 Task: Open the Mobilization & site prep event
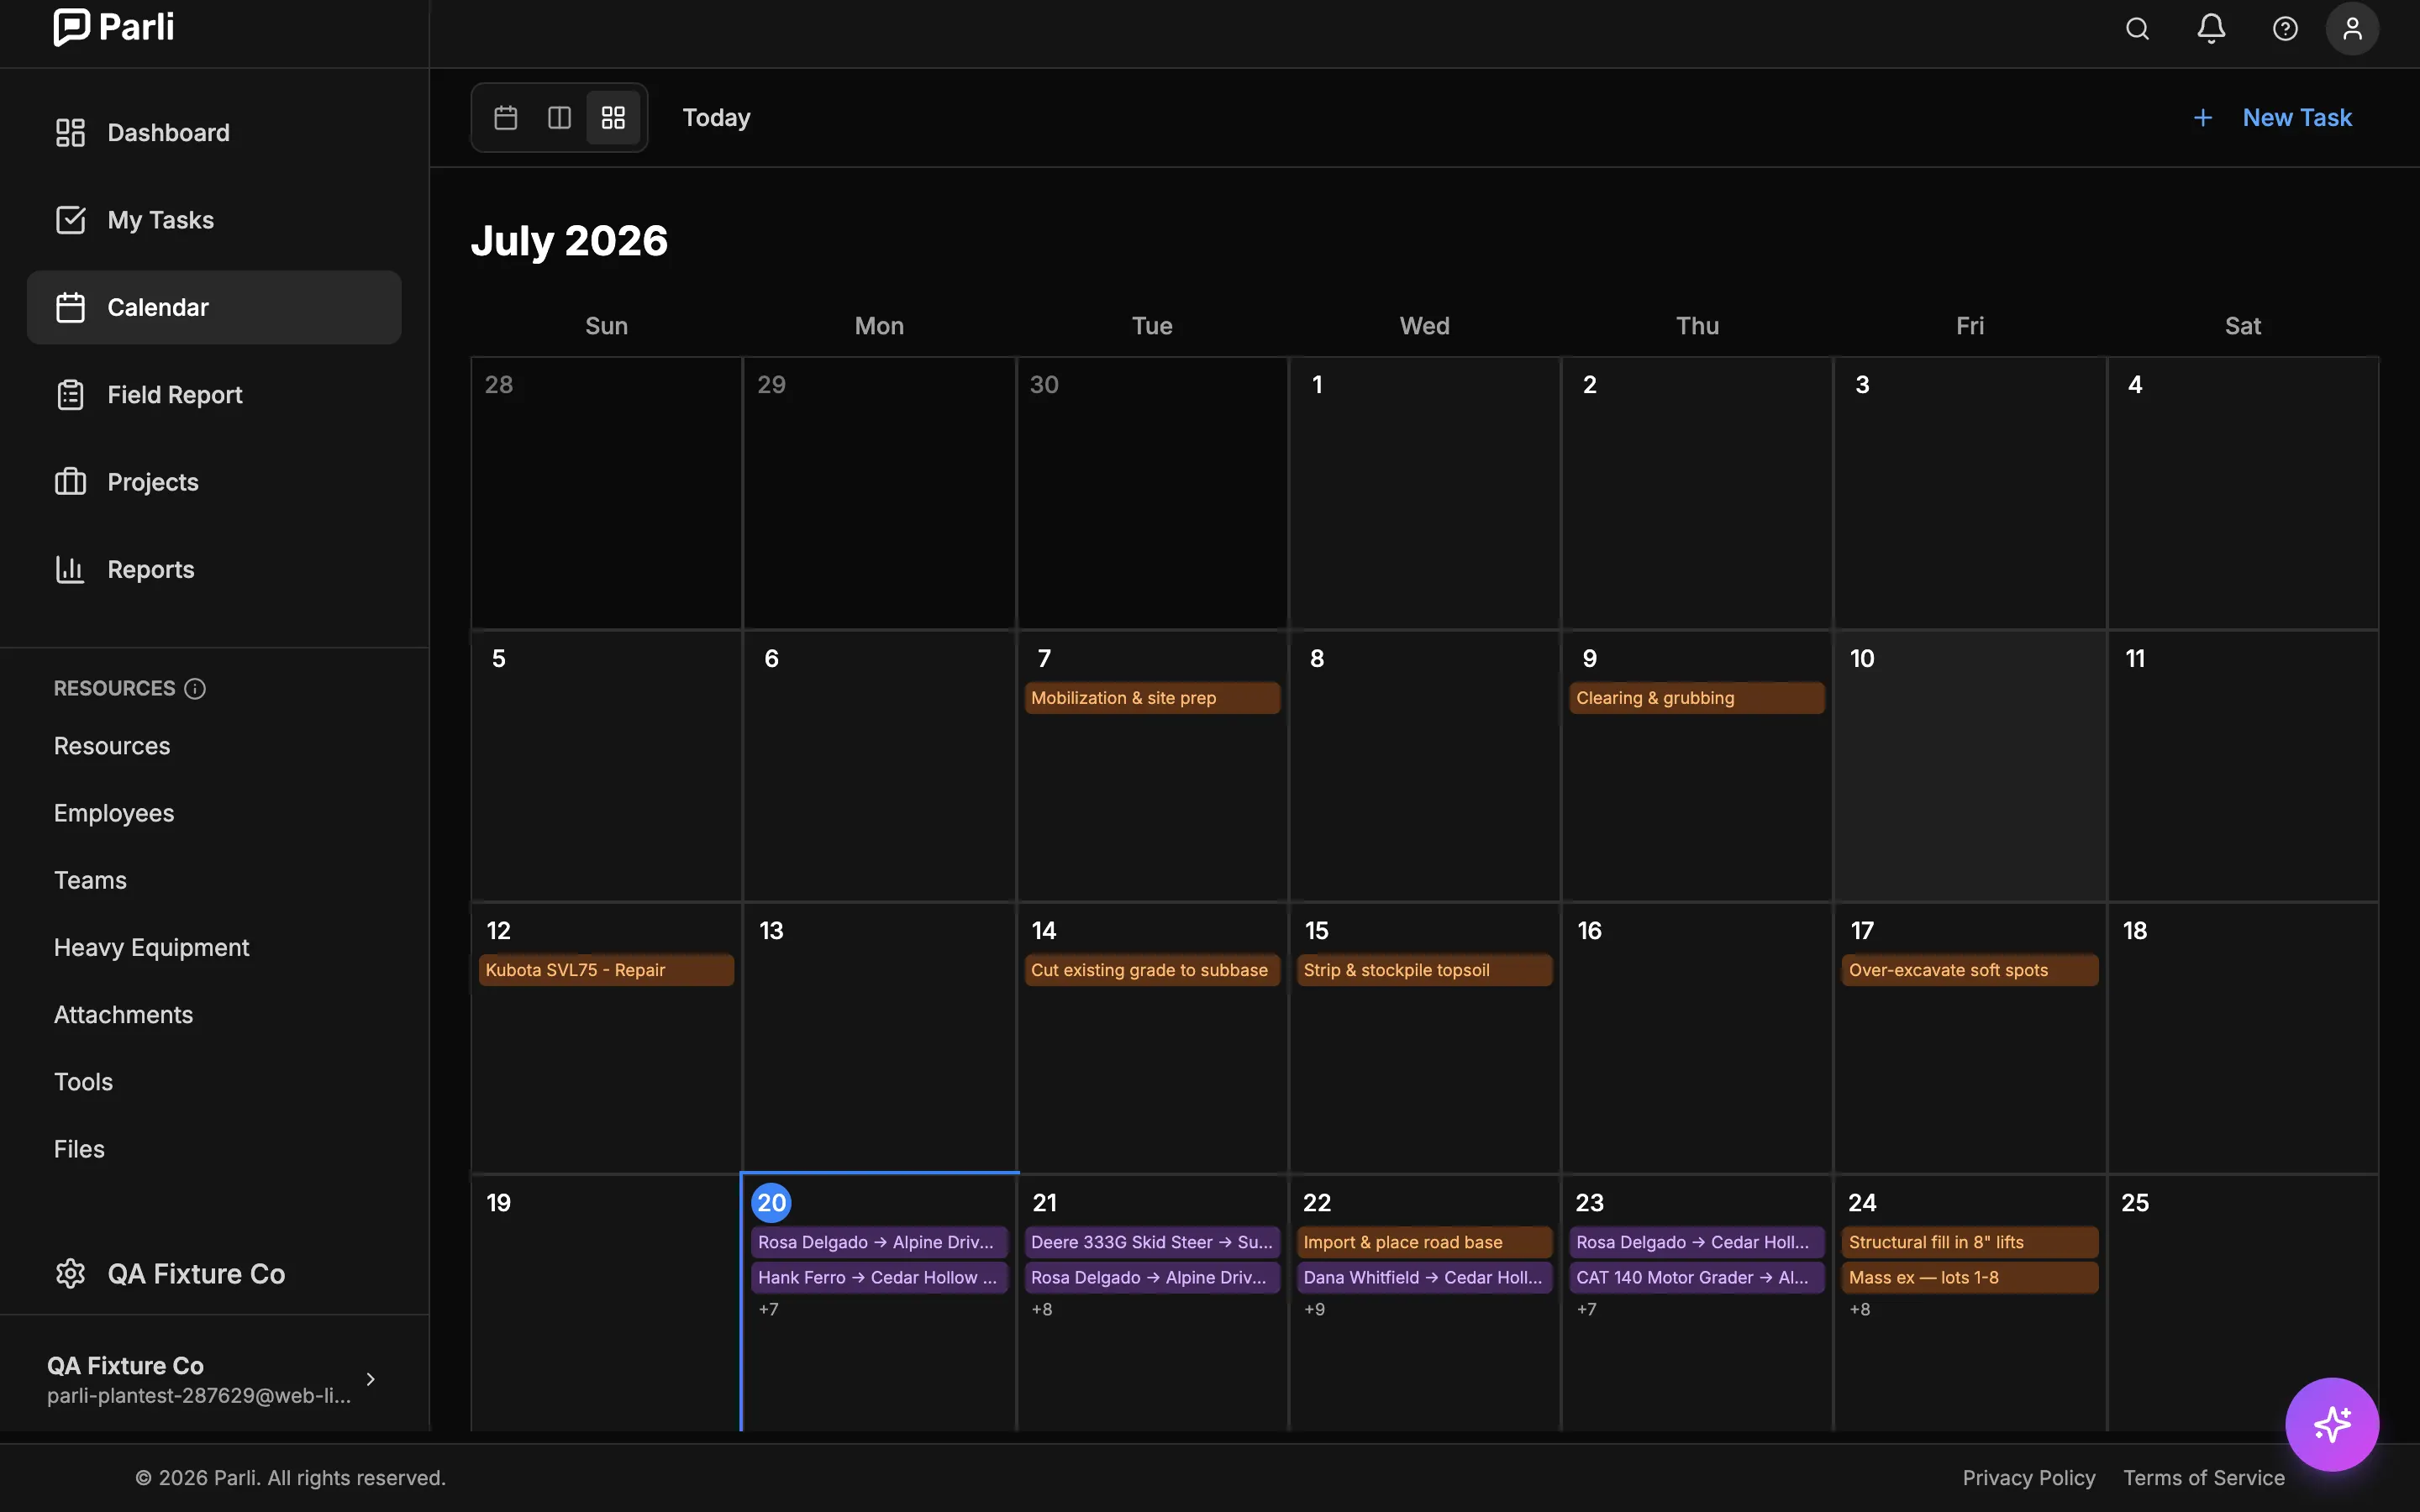tap(1152, 698)
